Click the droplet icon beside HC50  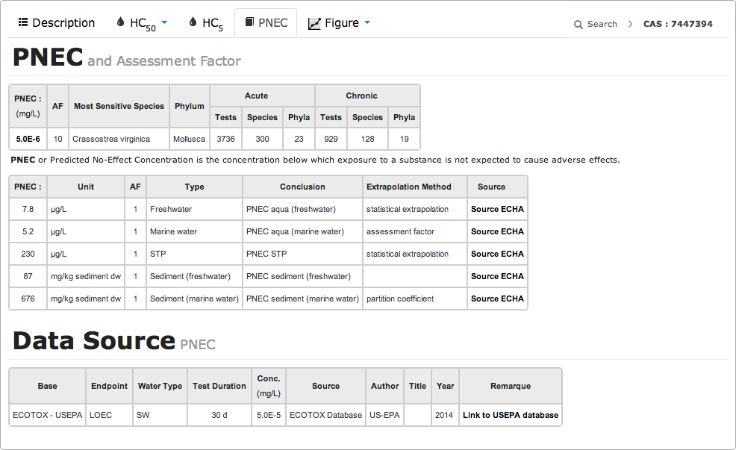(121, 23)
